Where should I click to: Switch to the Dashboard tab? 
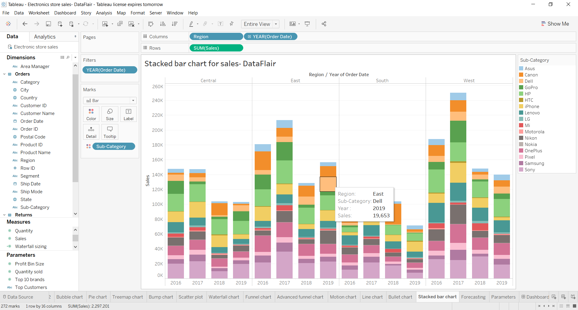coord(535,297)
